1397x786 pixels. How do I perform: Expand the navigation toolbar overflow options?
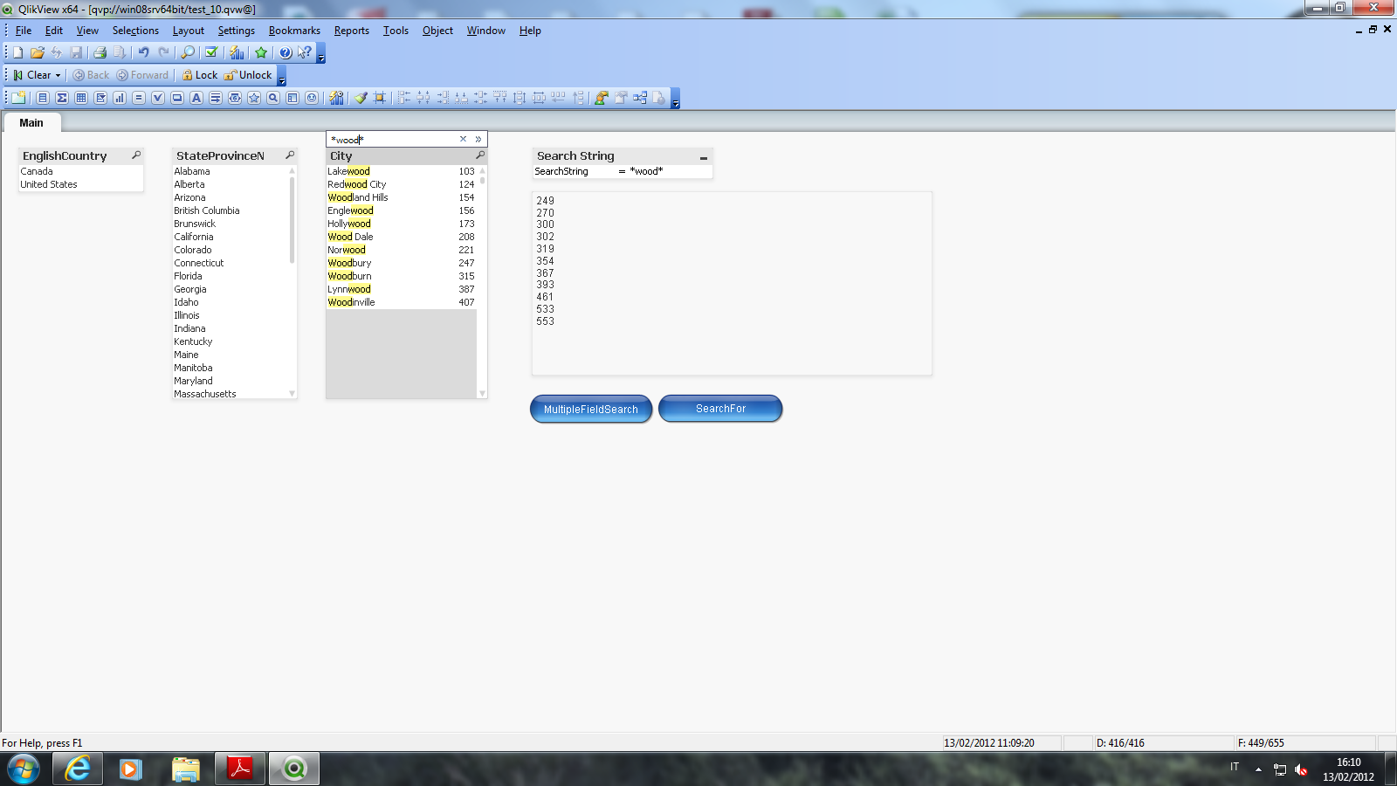click(282, 76)
